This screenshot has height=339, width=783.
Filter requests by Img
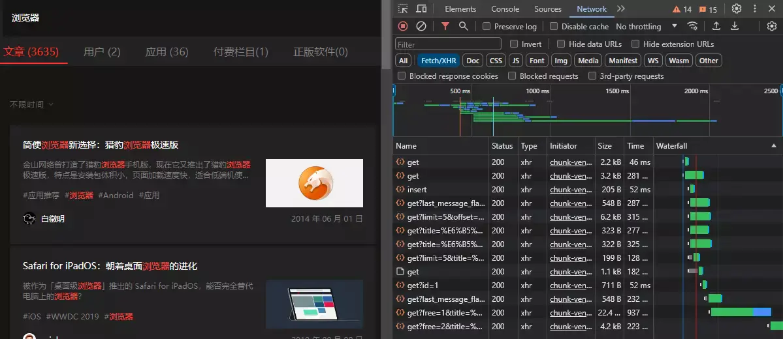point(561,61)
